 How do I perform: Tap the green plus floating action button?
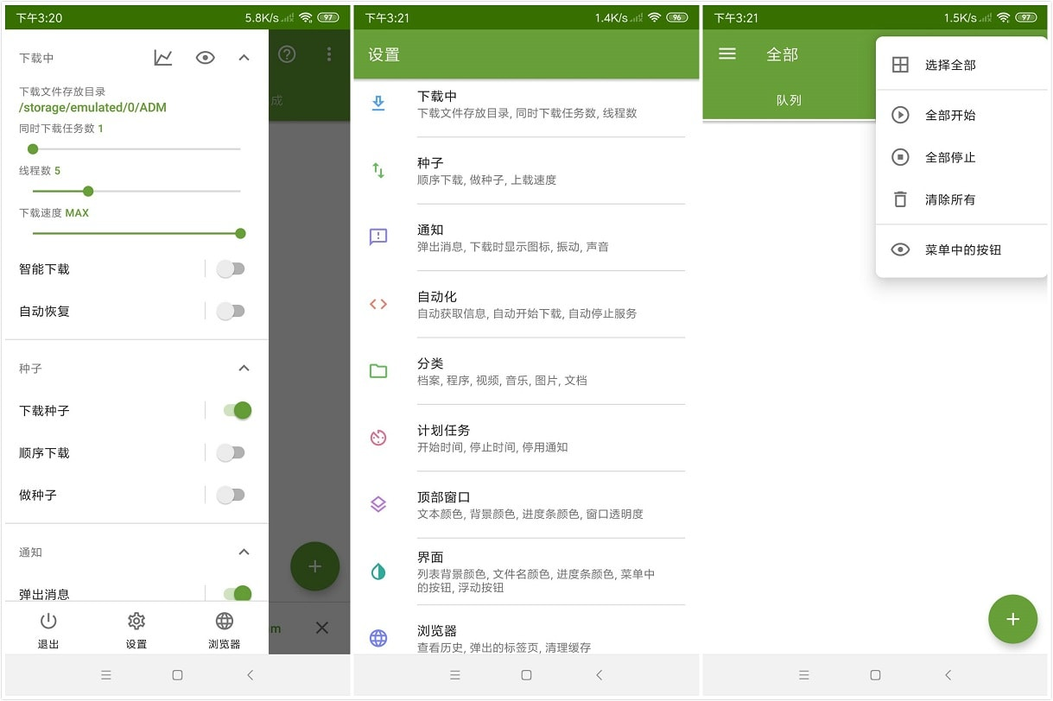(x=1012, y=619)
